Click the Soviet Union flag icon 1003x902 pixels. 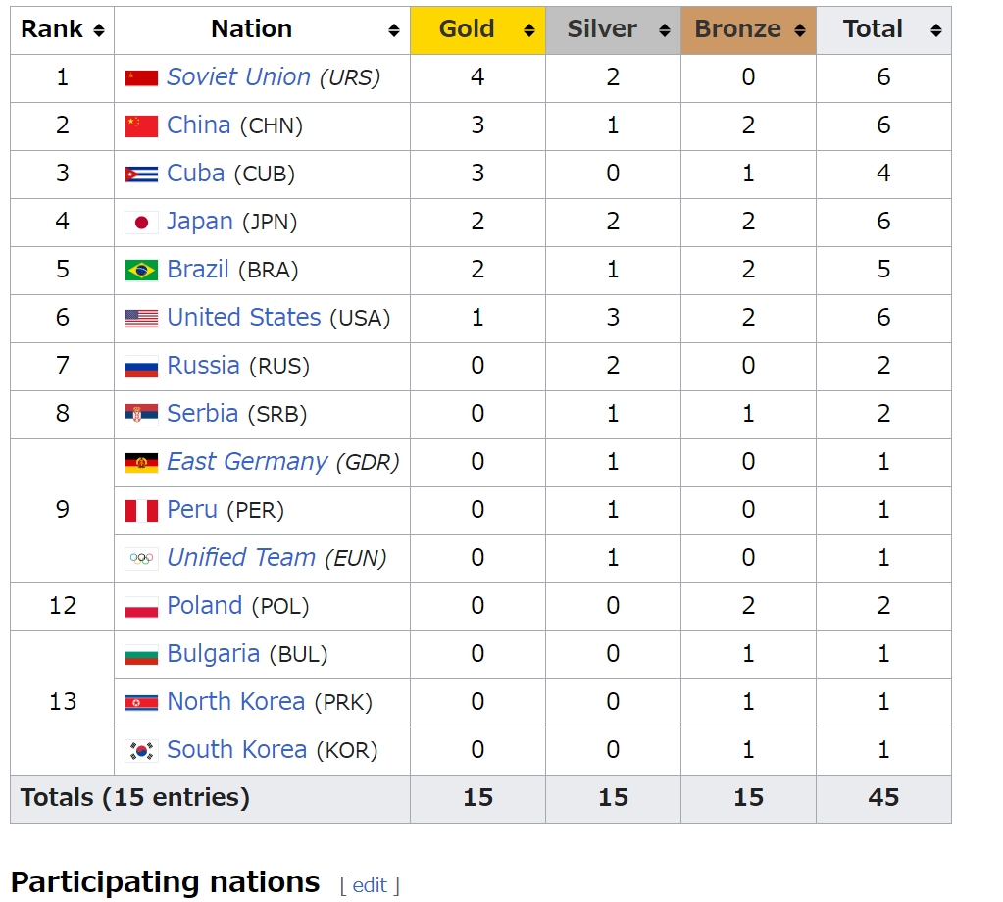pyautogui.click(x=141, y=78)
